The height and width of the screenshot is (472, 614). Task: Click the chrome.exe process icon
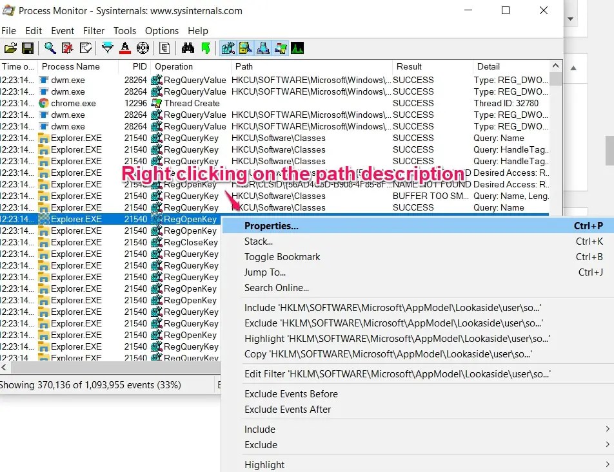pyautogui.click(x=44, y=103)
